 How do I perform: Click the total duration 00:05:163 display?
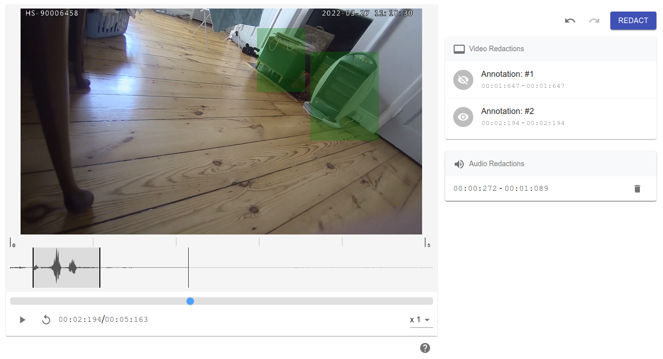[126, 320]
